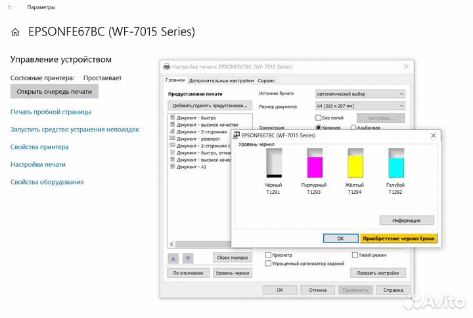
Task: Click the move-up arrow under the presets list
Action: pos(173,258)
